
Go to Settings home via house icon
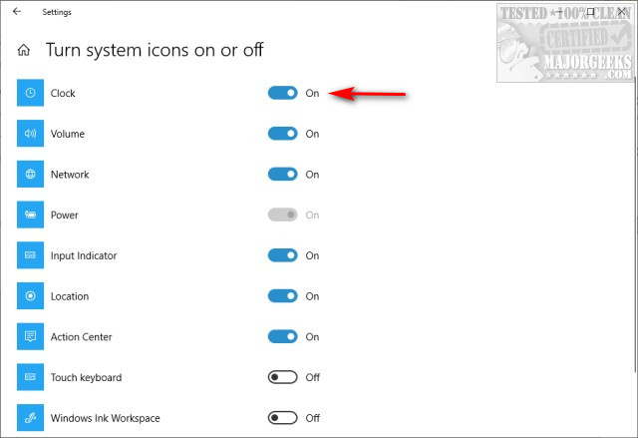[x=24, y=50]
